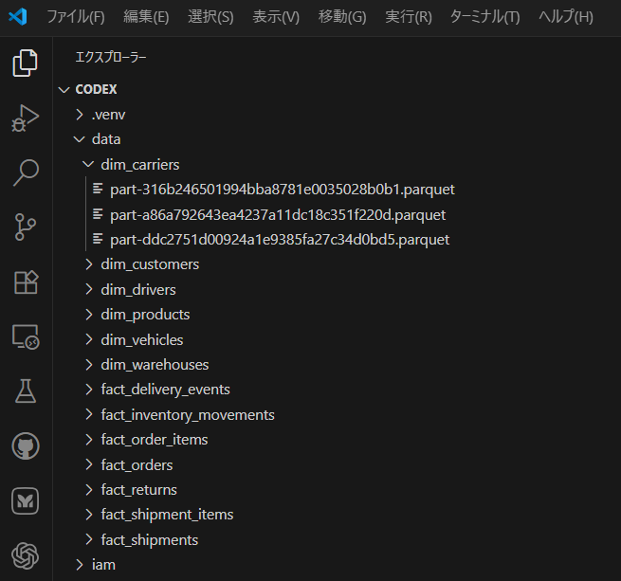Select the dim_warehouses folder name
This screenshot has width=621, height=581.
coord(155,365)
